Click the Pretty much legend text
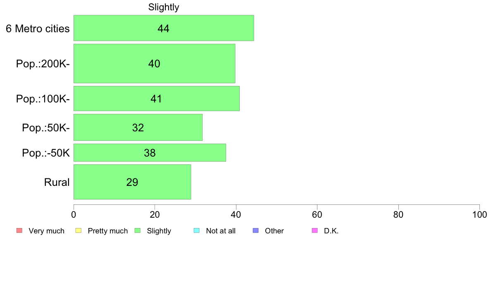Screen dimensions: 491x304 point(108,231)
